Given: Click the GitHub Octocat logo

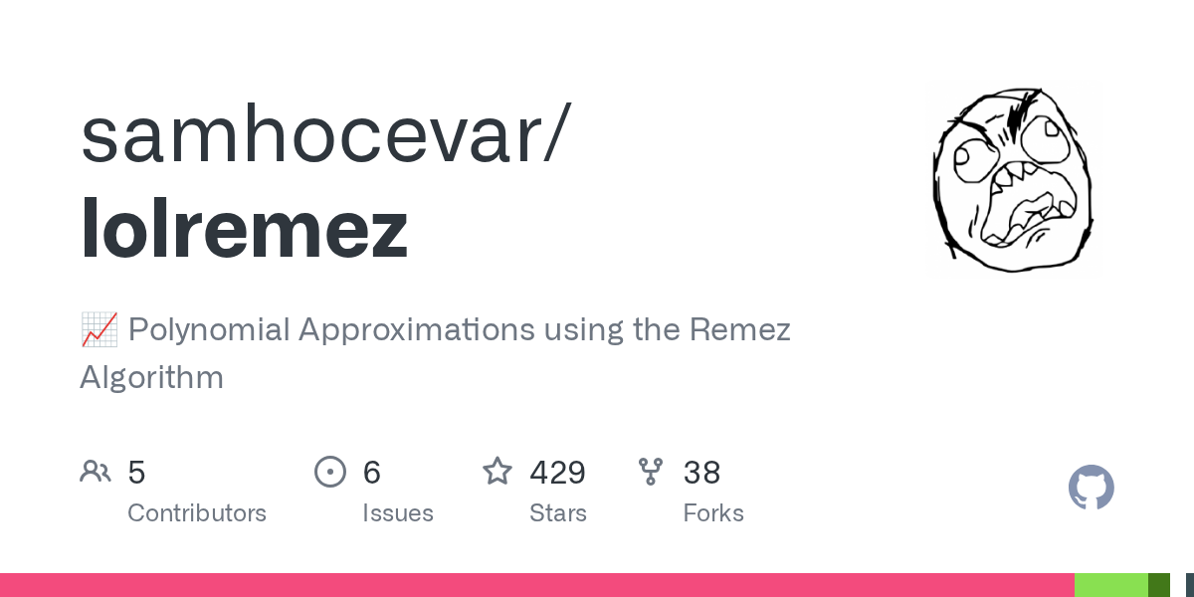Looking at the screenshot, I should pos(1091,488).
